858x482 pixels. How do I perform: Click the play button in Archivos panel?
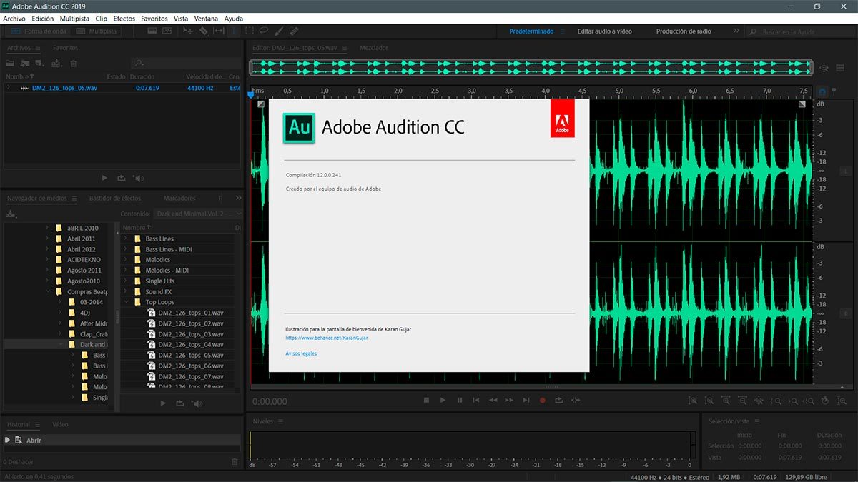click(104, 178)
